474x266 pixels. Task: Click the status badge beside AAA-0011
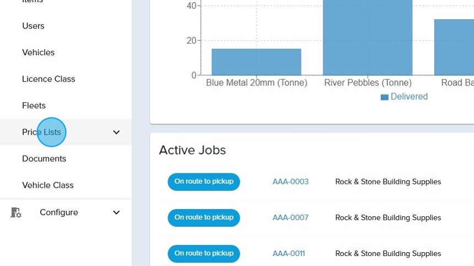204,253
